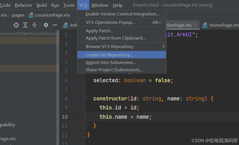Click 'this.id' on line 9
The height and width of the screenshot is (145, 239).
[x=110, y=108]
